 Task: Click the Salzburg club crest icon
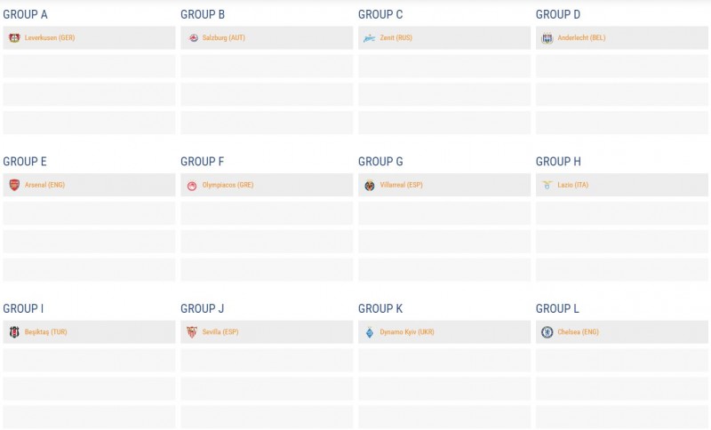193,38
